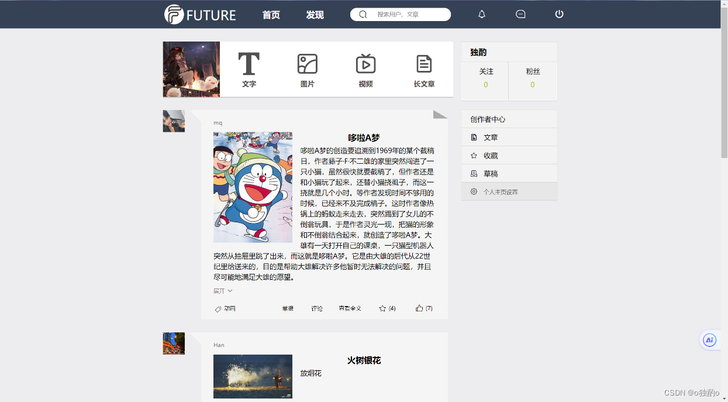The height and width of the screenshot is (402, 728).
Task: Click 查看全文 on the Doraemon post
Action: click(x=350, y=308)
